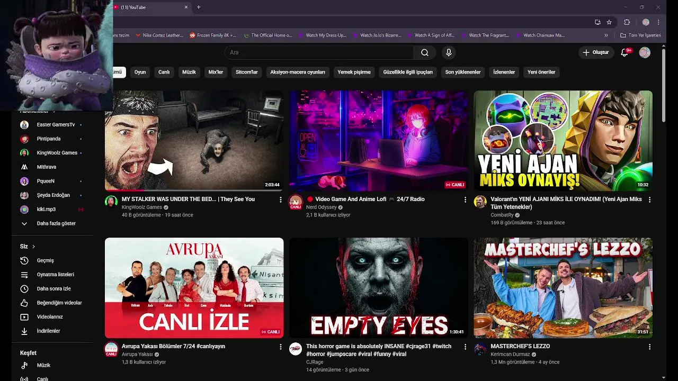The image size is (678, 381).
Task: Close the YouTube browser tab
Action: (x=186, y=7)
